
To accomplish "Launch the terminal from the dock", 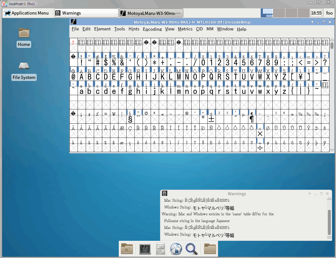I will click(145, 249).
